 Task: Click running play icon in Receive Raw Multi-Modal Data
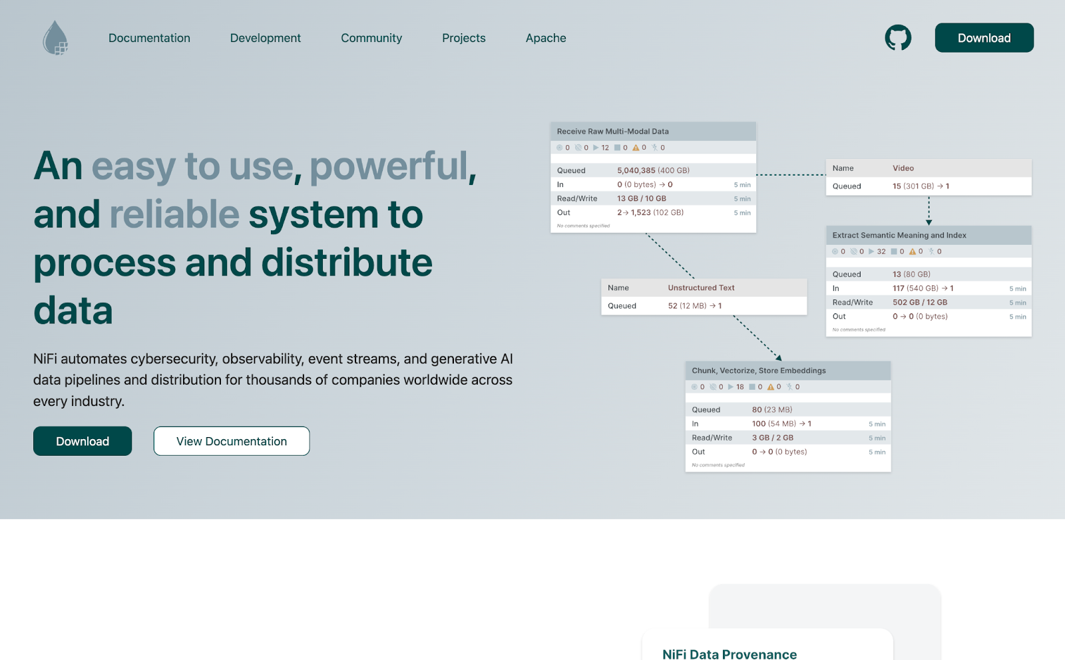[x=596, y=148]
